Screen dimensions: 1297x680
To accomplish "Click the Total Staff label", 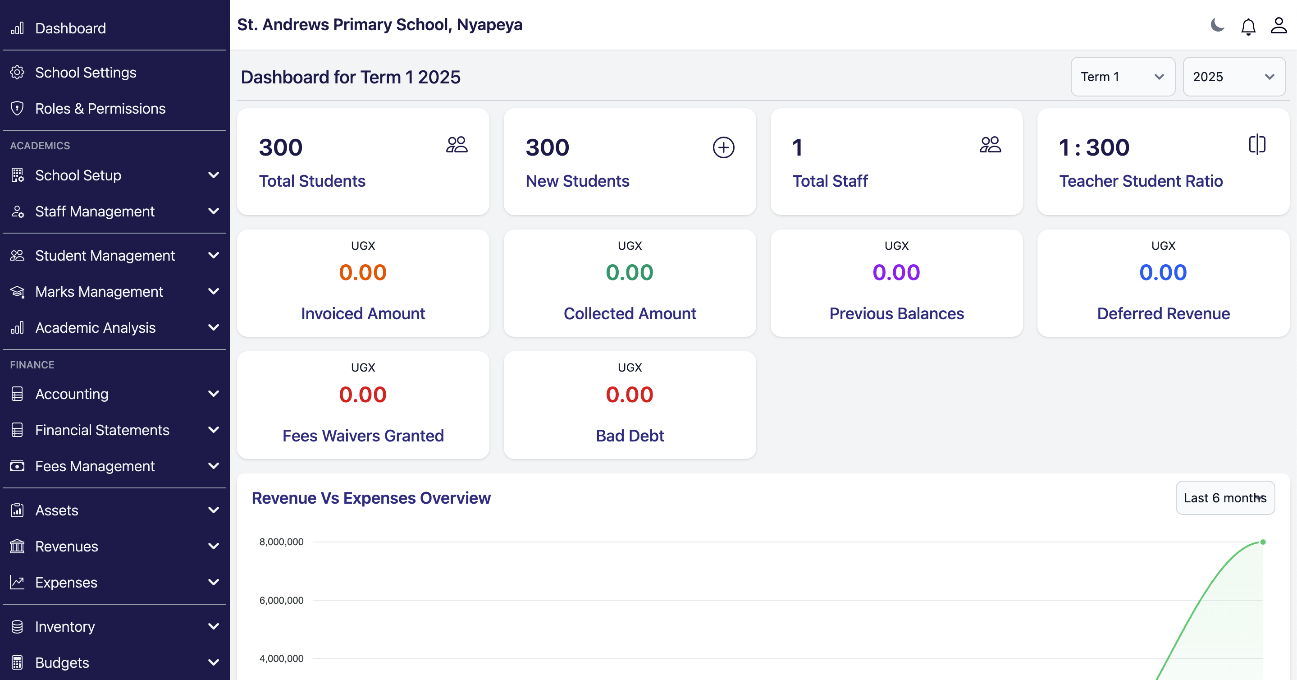I will pyautogui.click(x=830, y=181).
